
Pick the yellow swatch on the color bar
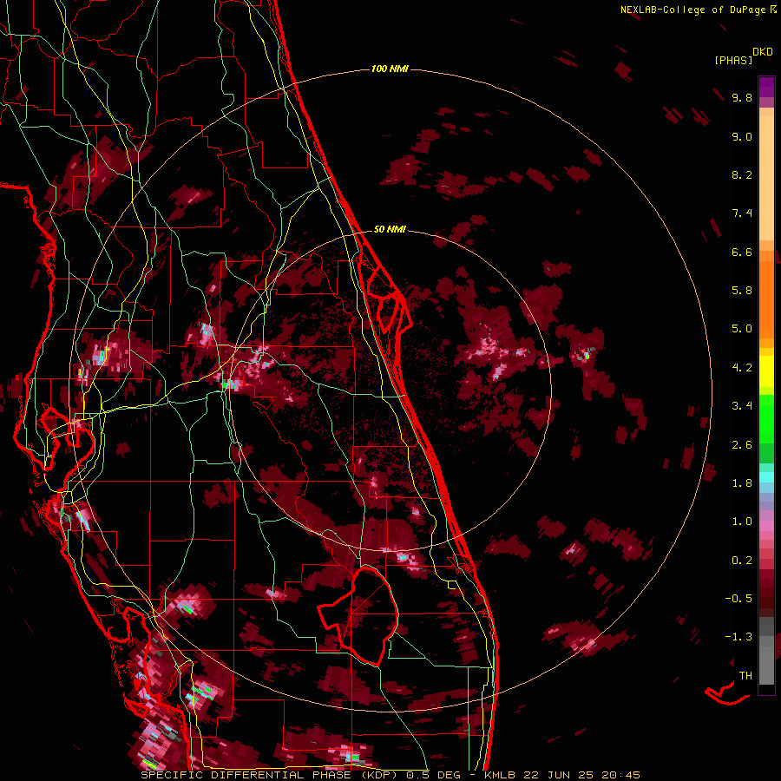click(766, 371)
